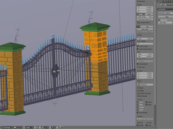This screenshot has height=129, width=173.
Task: Toggle the Edges overlay checkbox
Action: click(x=138, y=105)
